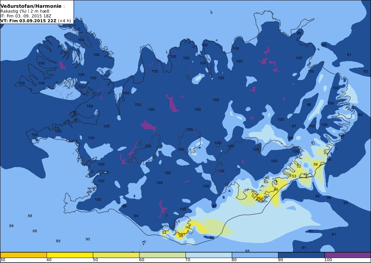
Task: Click the humidity value 89 over the sea
Action: [58, 241]
